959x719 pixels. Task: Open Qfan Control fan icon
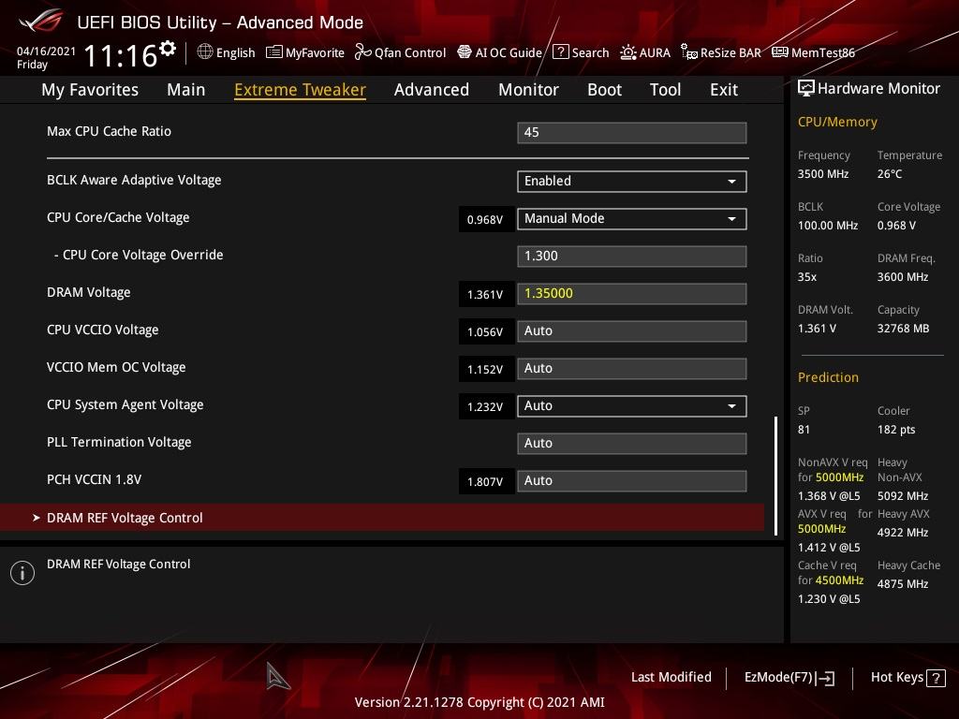pyautogui.click(x=362, y=52)
